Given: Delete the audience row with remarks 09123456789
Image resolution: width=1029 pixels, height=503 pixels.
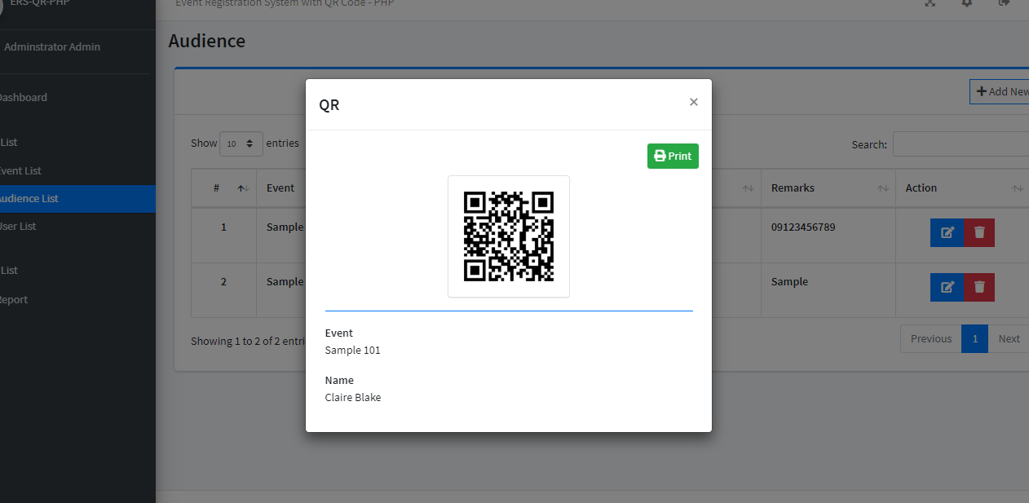Looking at the screenshot, I should (x=979, y=232).
